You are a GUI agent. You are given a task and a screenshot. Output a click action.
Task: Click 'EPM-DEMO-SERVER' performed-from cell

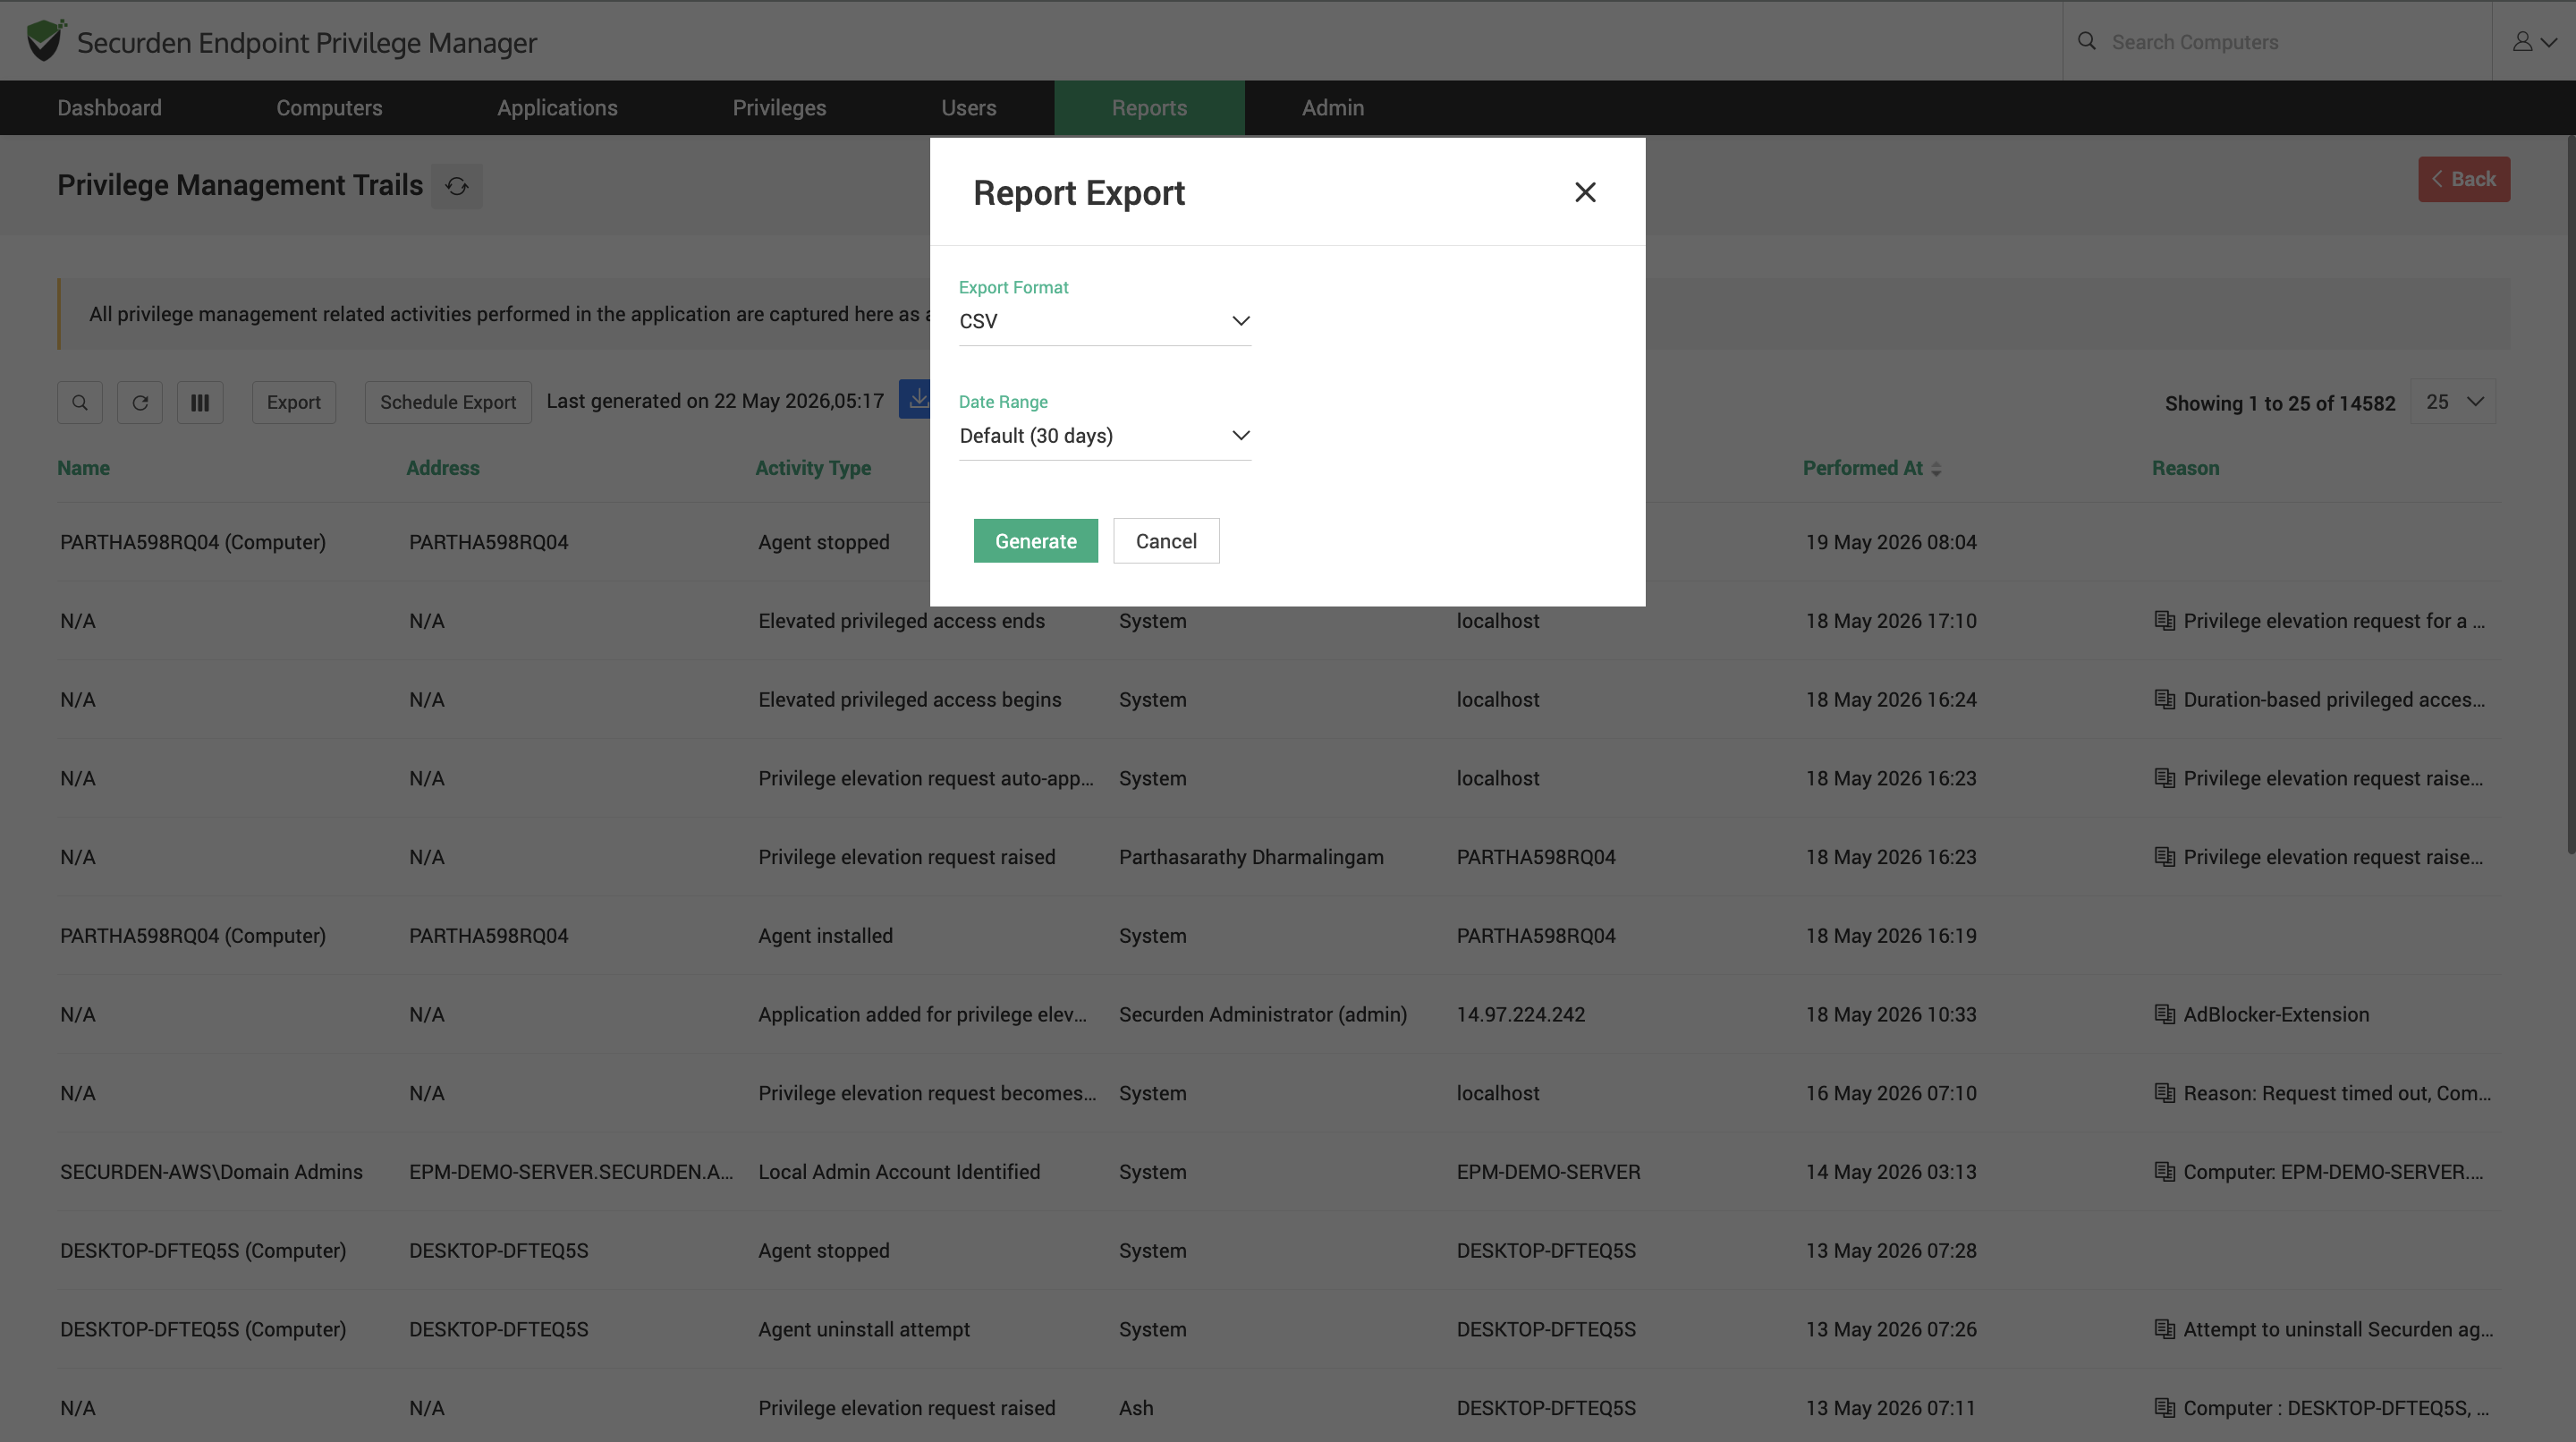(x=1548, y=1171)
